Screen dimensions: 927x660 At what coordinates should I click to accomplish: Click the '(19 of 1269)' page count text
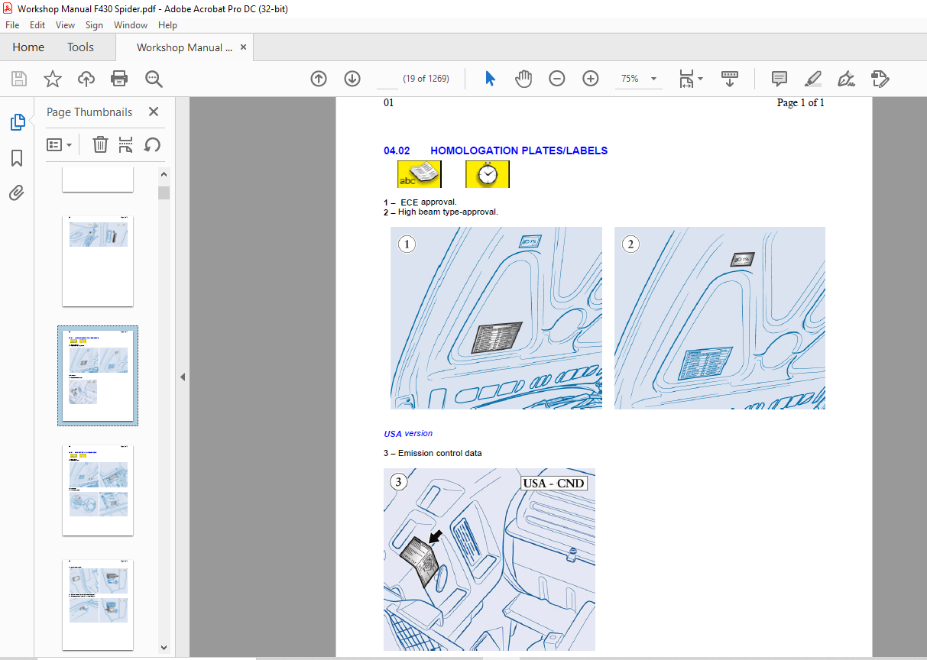[x=426, y=79]
